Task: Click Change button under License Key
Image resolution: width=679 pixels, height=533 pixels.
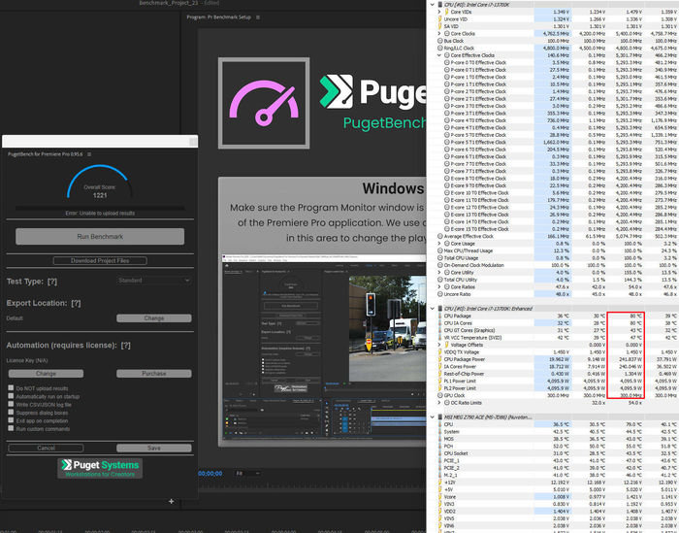Action: (x=46, y=374)
